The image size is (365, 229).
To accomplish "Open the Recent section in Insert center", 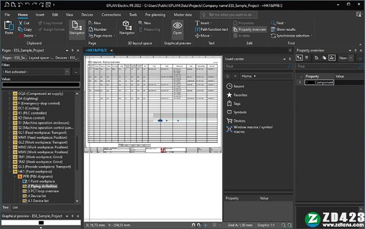I will pos(235,86).
